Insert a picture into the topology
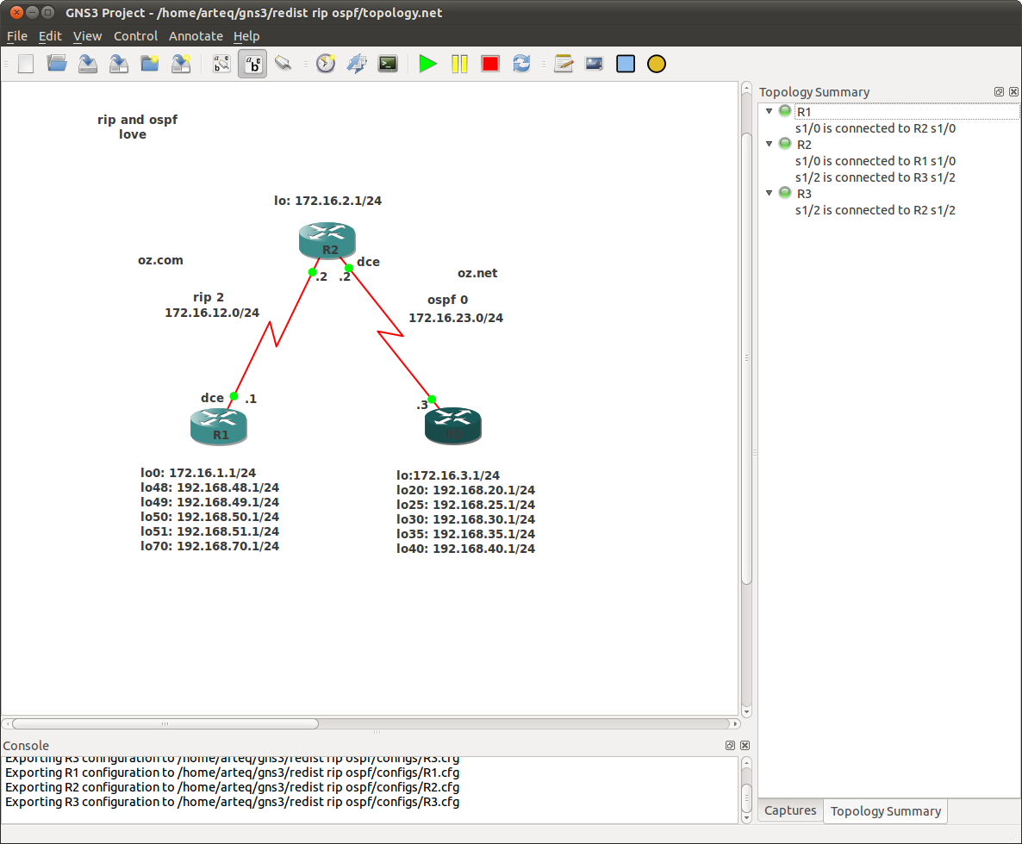This screenshot has width=1022, height=844. pyautogui.click(x=594, y=63)
